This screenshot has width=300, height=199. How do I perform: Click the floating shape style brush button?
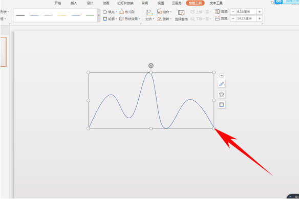(x=221, y=84)
